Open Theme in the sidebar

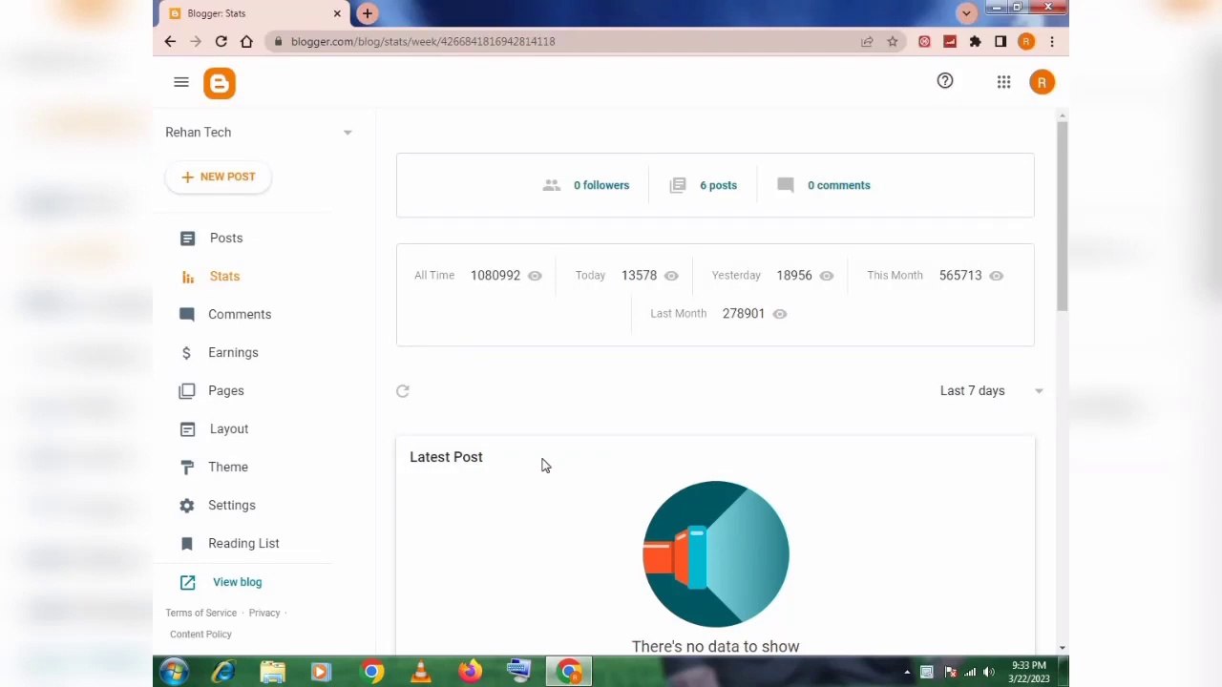point(228,467)
